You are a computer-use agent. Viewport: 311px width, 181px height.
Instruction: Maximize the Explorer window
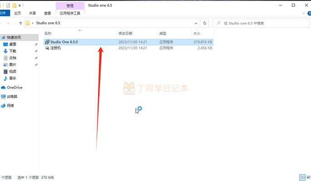pyautogui.click(x=293, y=5)
